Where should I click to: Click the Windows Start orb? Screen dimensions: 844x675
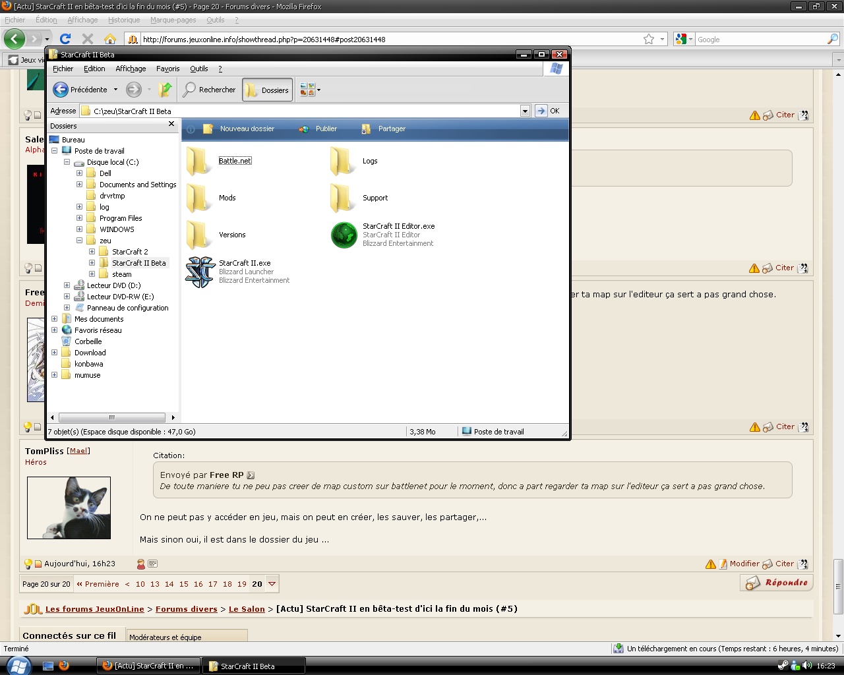[18, 666]
